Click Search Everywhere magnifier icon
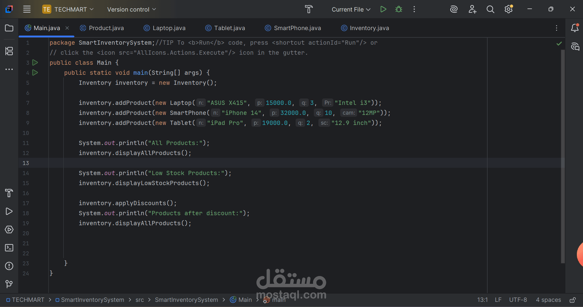Screen dimensions: 583x307 click(490, 9)
